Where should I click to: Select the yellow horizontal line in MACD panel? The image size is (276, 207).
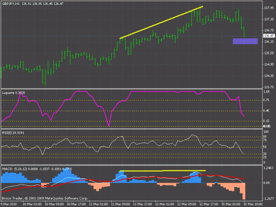pos(163,171)
